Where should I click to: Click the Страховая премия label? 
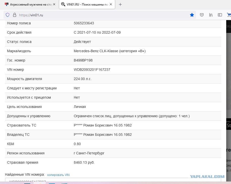tap(22, 162)
